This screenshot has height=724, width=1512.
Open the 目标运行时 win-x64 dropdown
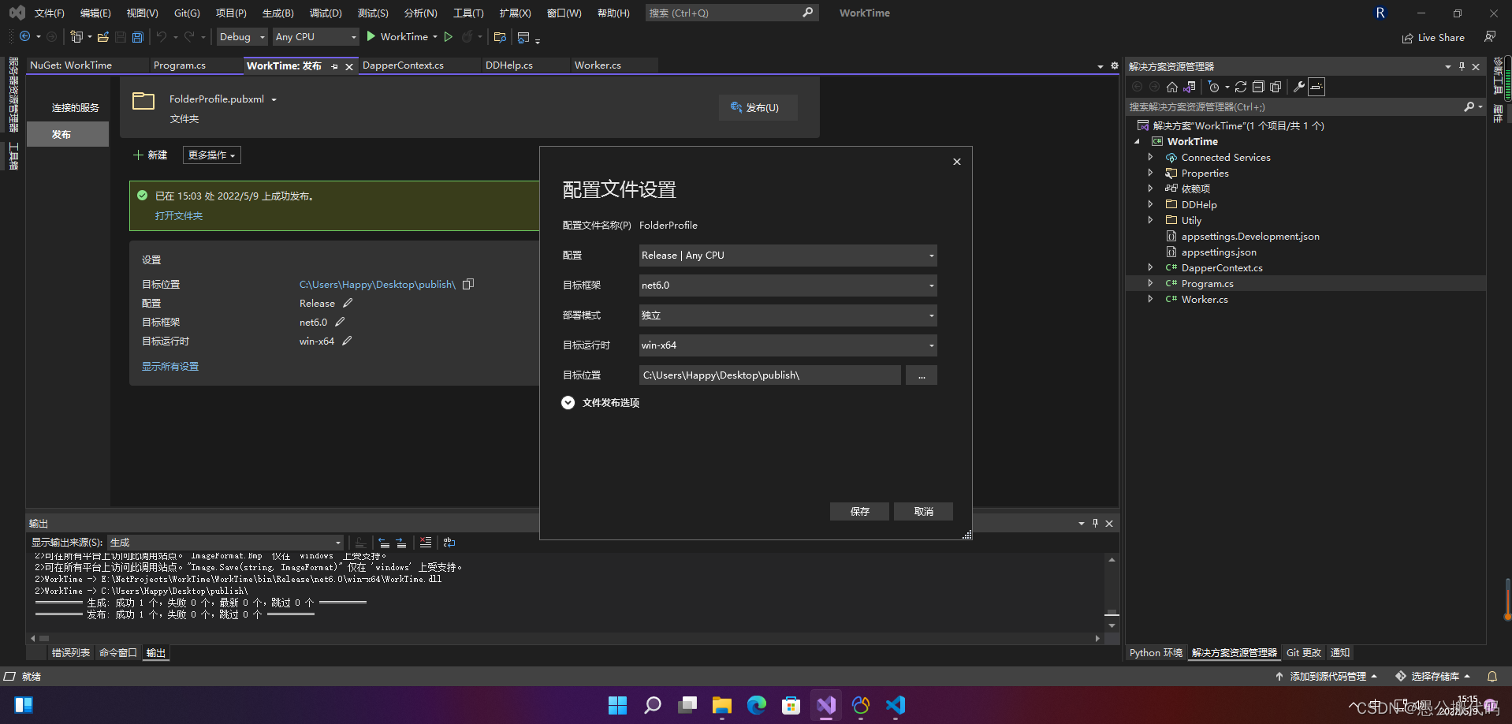787,345
